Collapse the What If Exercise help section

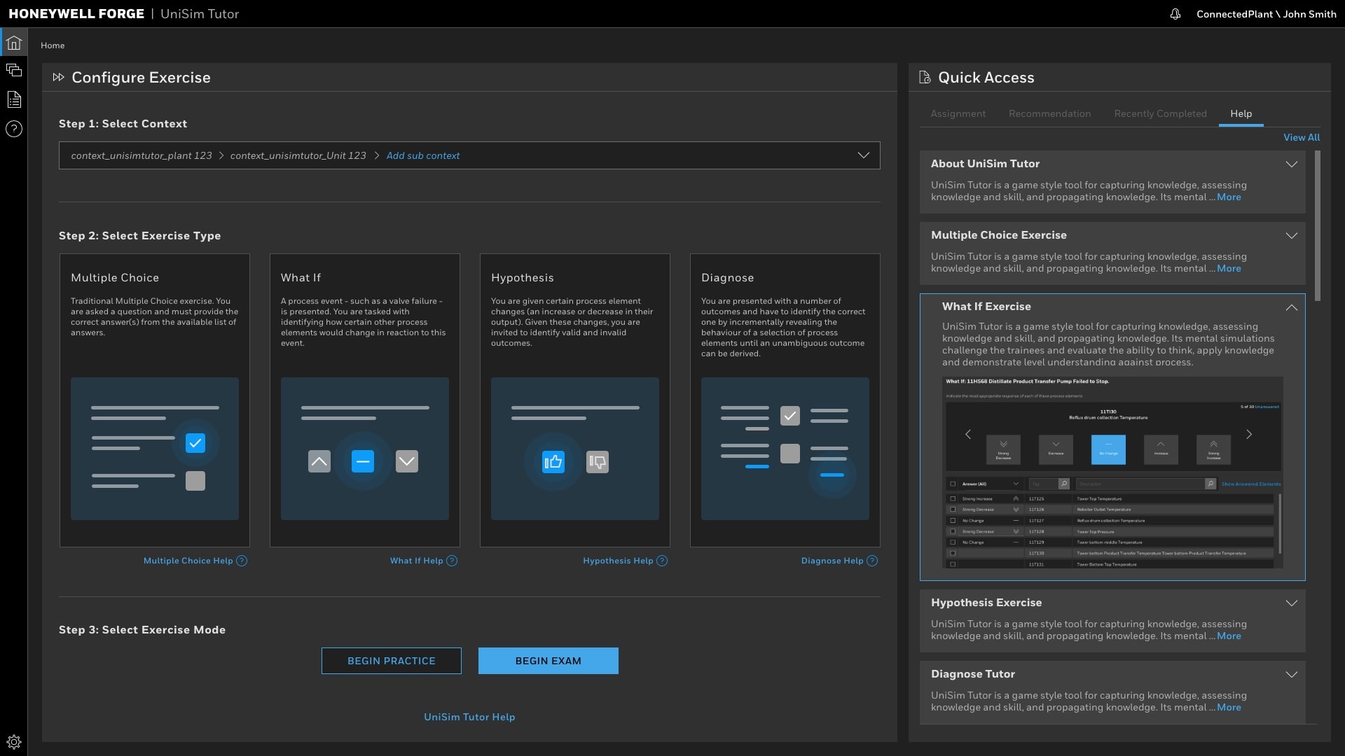tap(1292, 308)
